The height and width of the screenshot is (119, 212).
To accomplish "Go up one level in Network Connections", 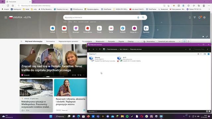I will click(100, 49).
